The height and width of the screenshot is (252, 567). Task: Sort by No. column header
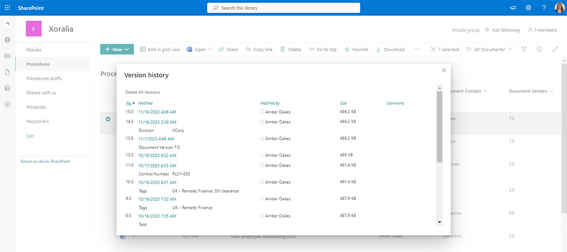pyautogui.click(x=129, y=103)
